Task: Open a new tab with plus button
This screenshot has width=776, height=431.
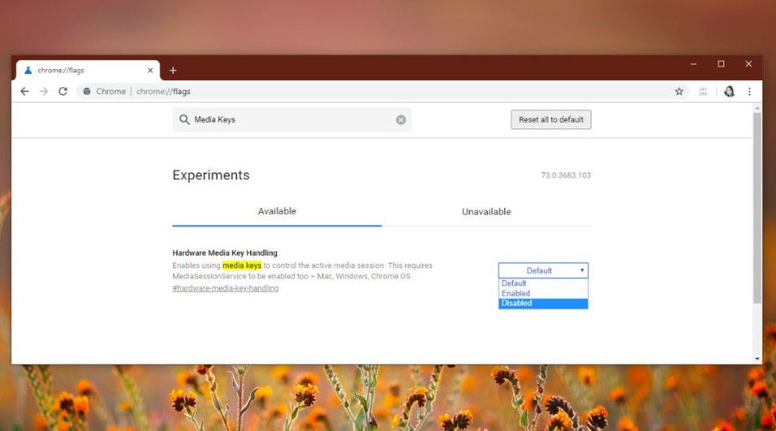Action: [x=172, y=71]
